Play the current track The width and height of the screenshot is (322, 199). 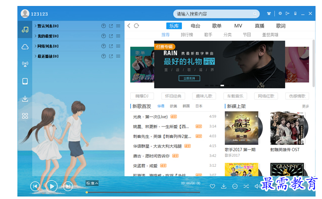pos(52,186)
